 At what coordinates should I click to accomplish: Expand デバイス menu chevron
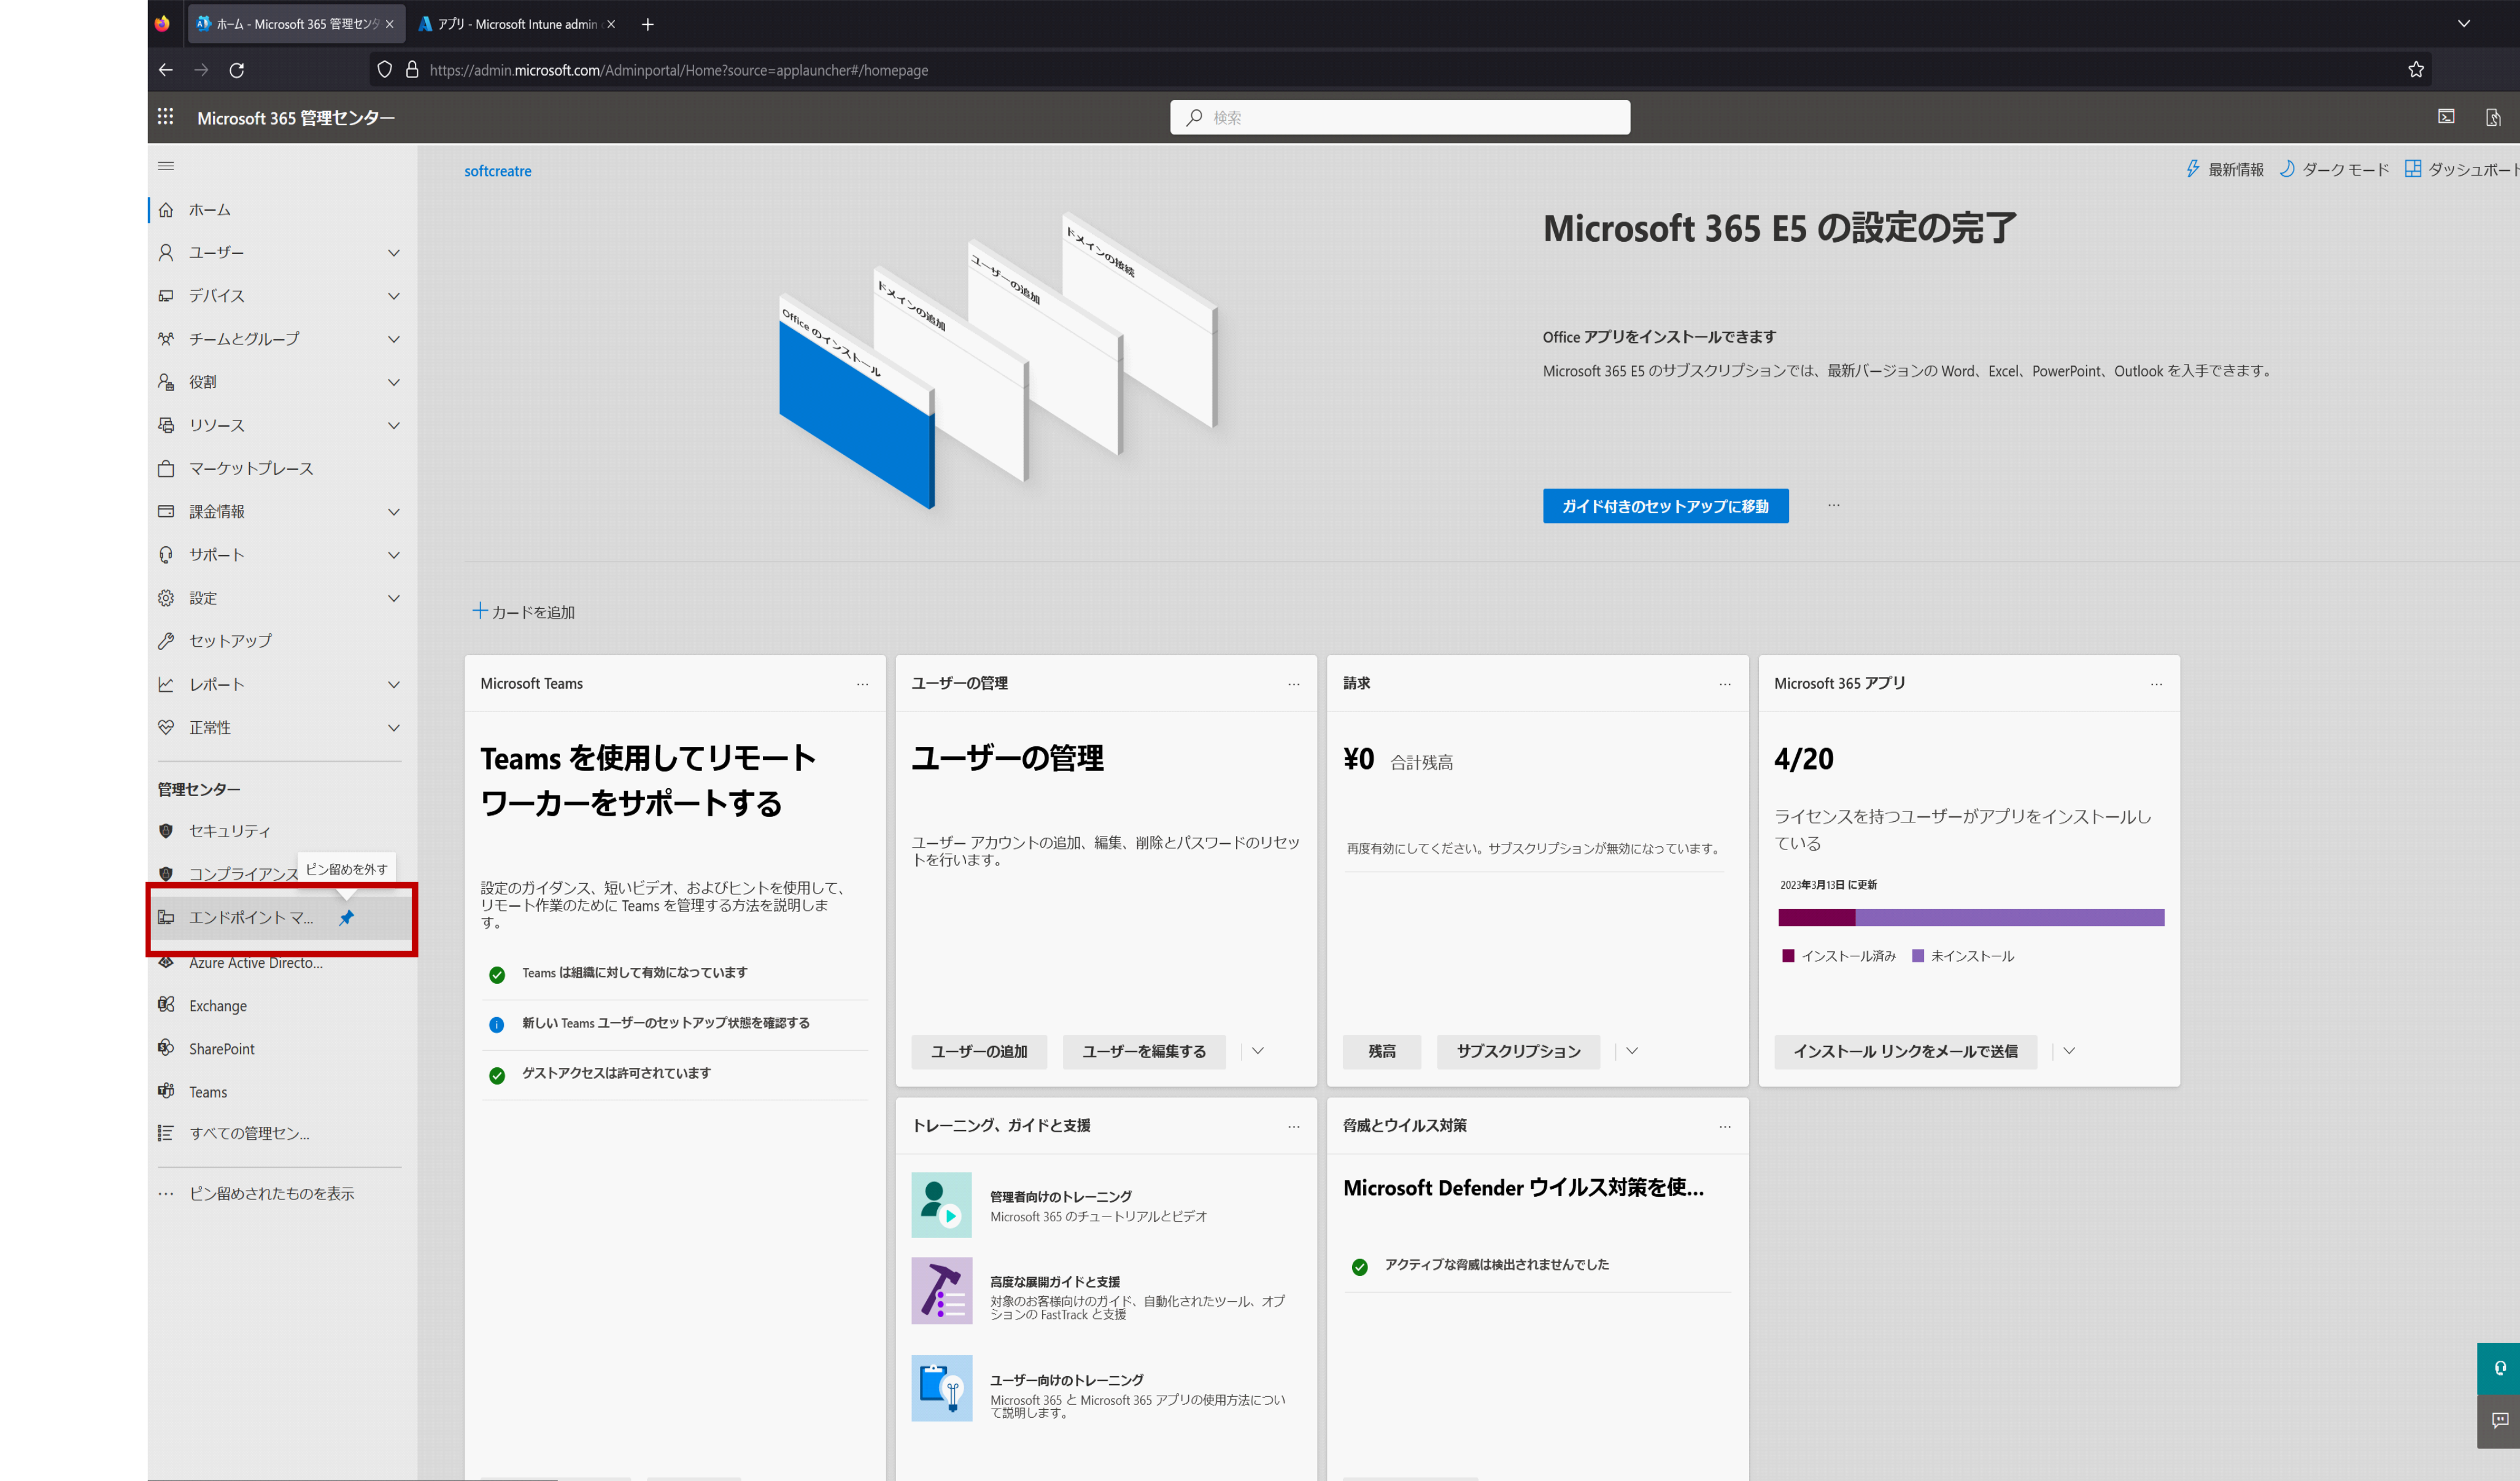point(394,296)
